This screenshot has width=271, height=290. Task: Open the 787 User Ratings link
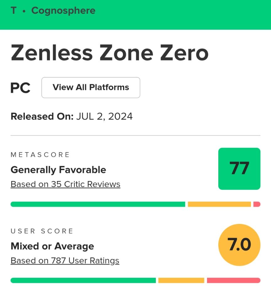[65, 261]
